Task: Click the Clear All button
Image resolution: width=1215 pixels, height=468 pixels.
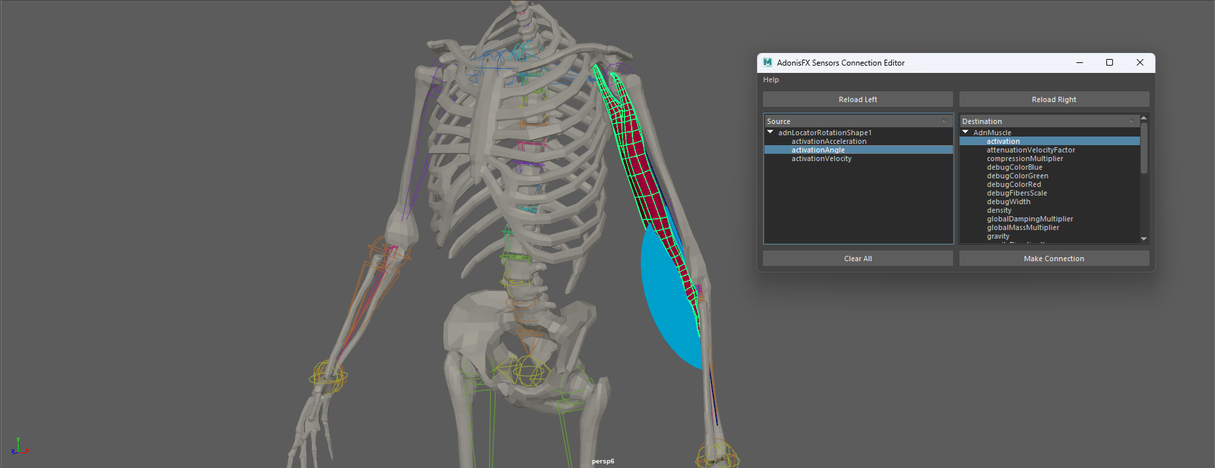Action: pos(857,259)
